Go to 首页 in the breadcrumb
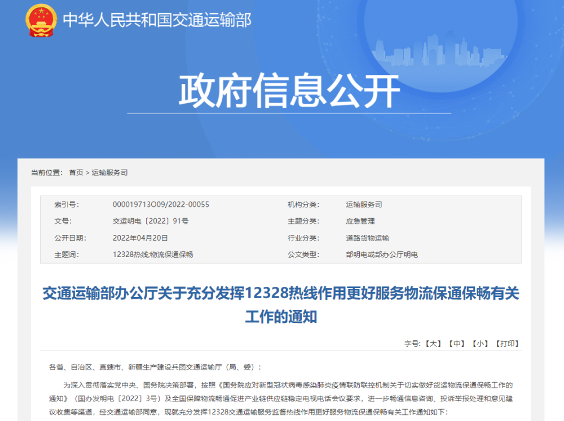This screenshot has height=421, width=564. click(x=76, y=172)
